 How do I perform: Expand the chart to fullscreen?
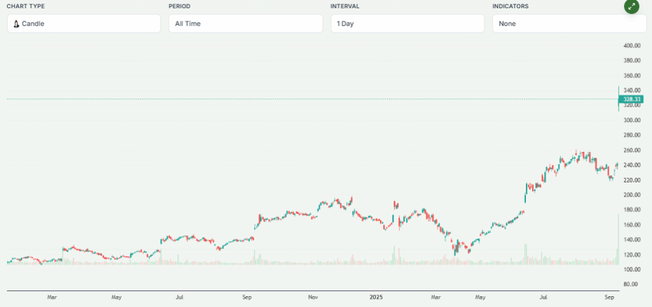[632, 7]
